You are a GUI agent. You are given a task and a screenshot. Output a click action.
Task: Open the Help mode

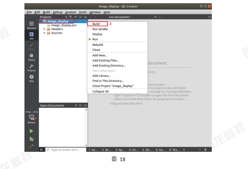pos(31,78)
